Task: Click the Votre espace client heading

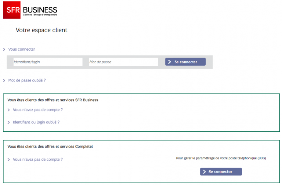Action: click(x=41, y=30)
